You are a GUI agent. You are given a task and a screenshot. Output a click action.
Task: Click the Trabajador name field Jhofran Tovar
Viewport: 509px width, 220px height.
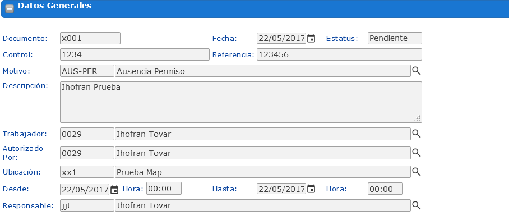pyautogui.click(x=262, y=134)
